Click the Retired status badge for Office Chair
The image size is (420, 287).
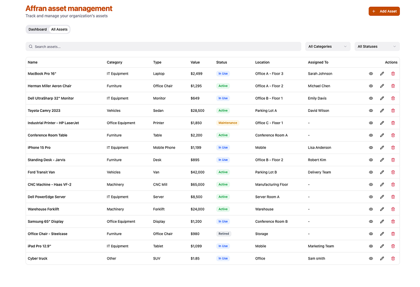point(224,234)
